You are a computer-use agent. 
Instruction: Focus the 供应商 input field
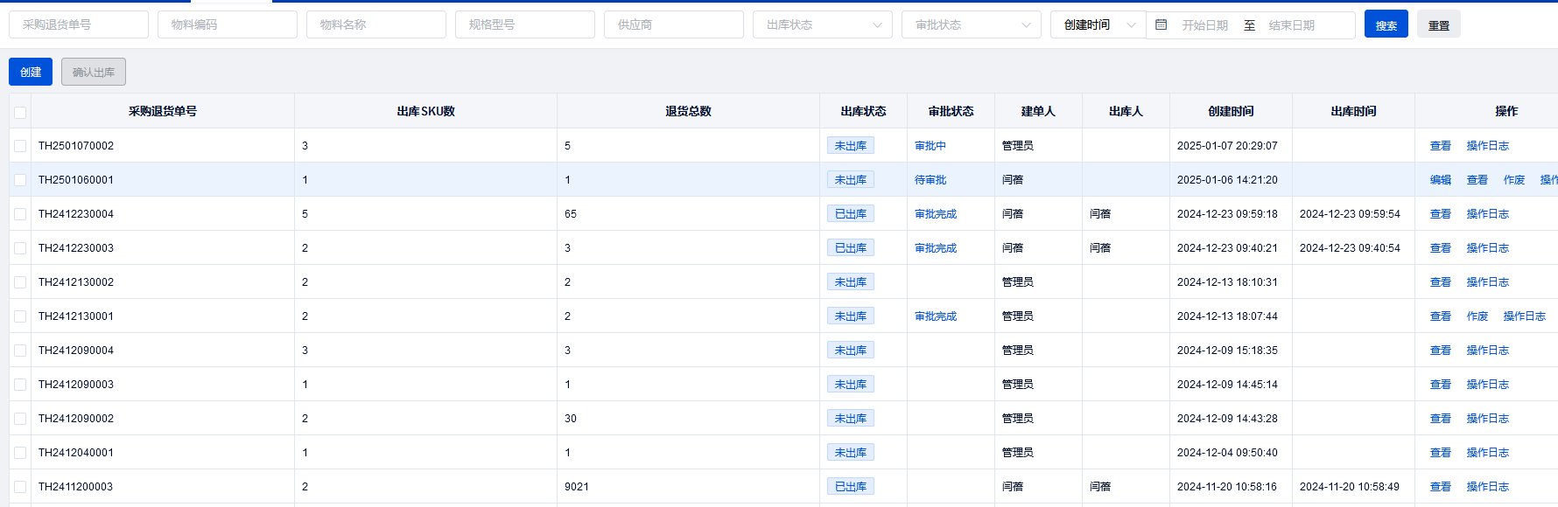coord(673,25)
